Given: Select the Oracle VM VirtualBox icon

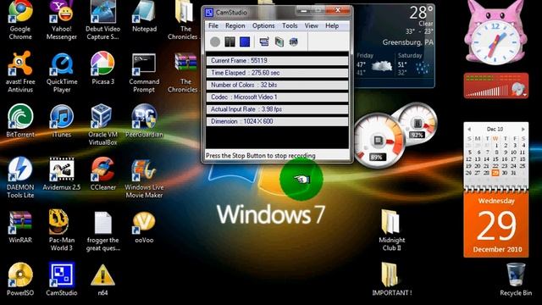Looking at the screenshot, I should pyautogui.click(x=102, y=125).
